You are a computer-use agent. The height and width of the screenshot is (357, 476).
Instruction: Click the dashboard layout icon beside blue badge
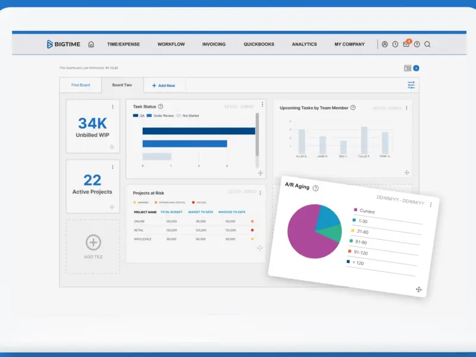click(x=408, y=68)
